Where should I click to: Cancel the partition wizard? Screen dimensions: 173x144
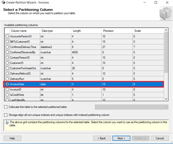coord(160,138)
